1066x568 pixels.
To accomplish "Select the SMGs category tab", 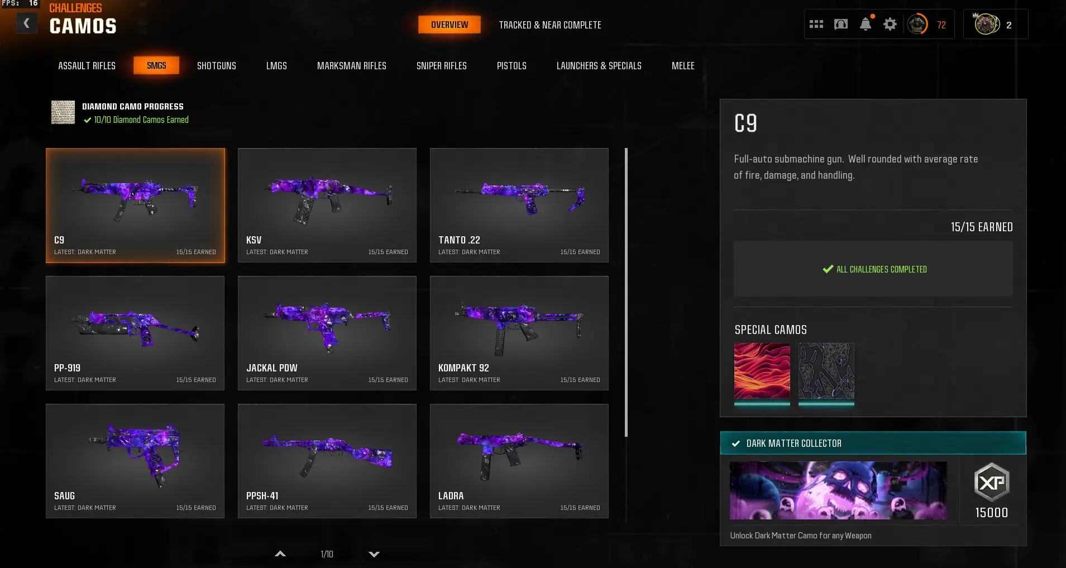I will coord(156,65).
